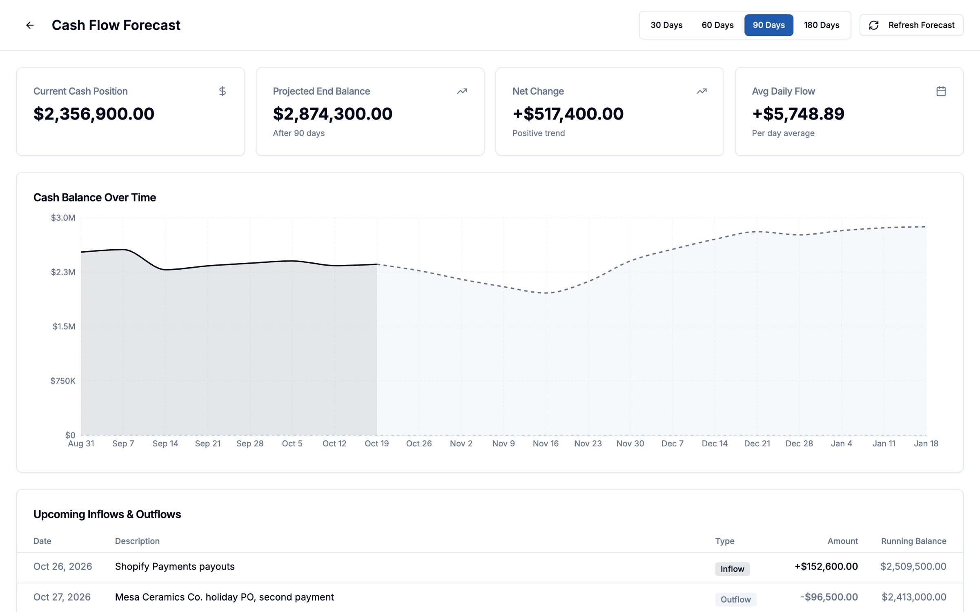Click the Oct 27, 2026 date cell

(62, 597)
